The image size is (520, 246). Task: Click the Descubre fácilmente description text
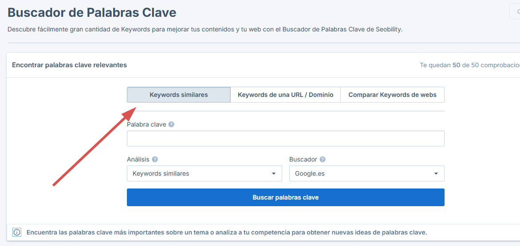205,29
